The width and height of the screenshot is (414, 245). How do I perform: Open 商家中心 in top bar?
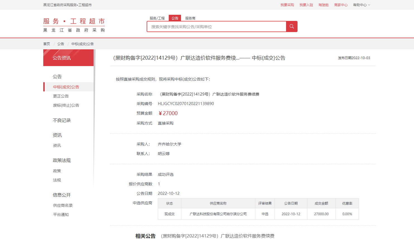[341, 5]
